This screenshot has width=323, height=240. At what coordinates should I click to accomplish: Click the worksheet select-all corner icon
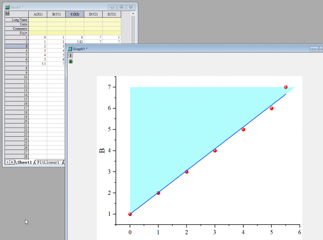[x=7, y=14]
